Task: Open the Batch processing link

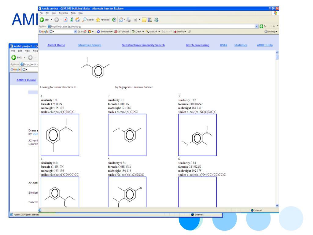Action: coord(198,45)
